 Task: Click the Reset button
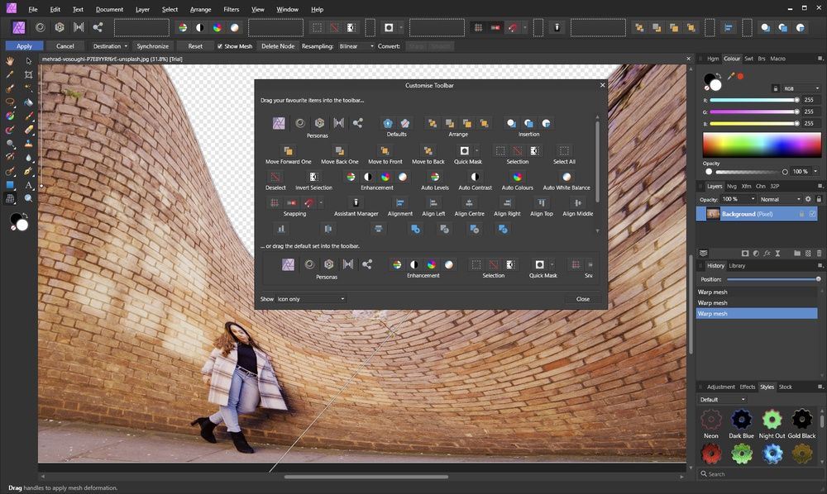tap(195, 46)
